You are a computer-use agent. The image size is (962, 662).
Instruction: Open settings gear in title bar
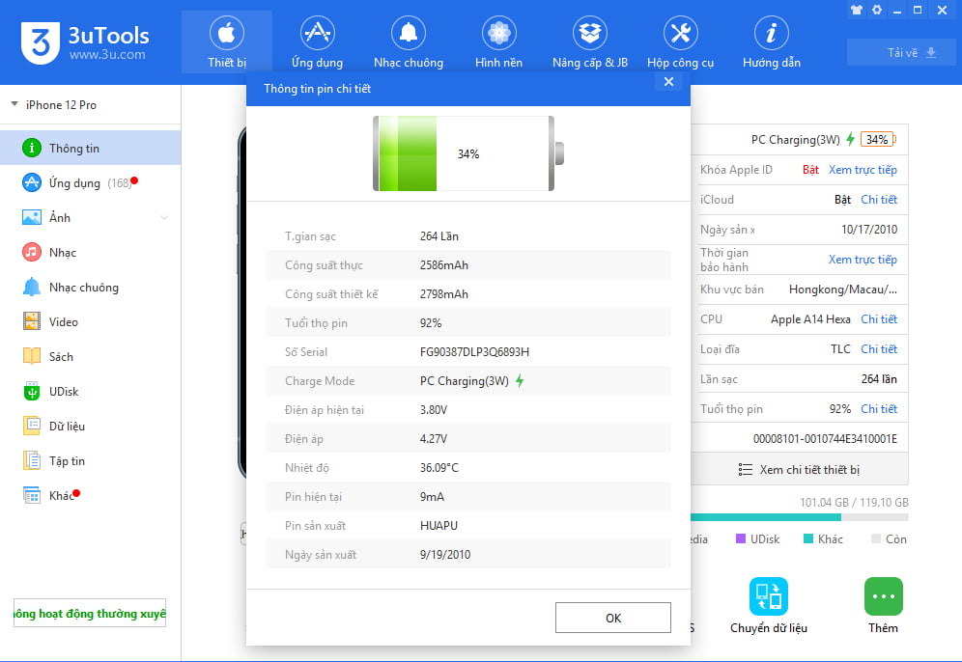coord(877,10)
